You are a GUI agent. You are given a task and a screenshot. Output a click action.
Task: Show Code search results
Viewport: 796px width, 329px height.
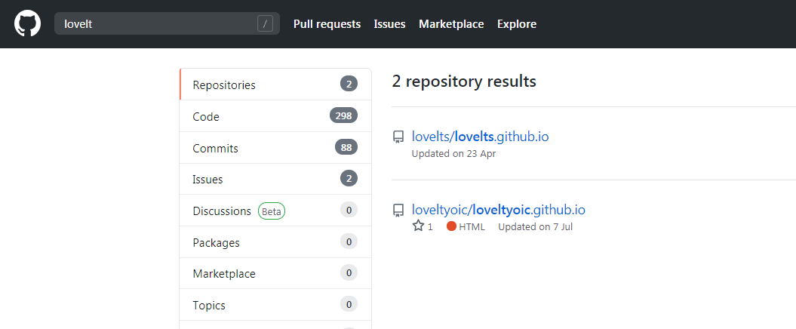[206, 117]
